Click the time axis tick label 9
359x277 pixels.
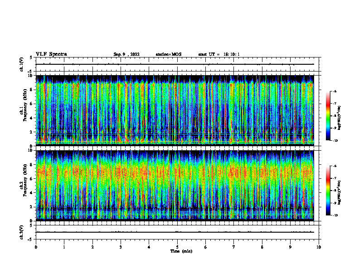(x=290, y=247)
